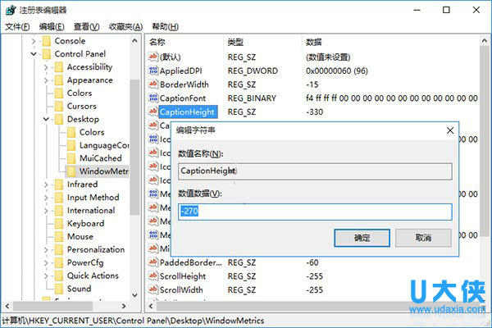
Task: Select the CaptionFont binary value icon
Action: (153, 98)
